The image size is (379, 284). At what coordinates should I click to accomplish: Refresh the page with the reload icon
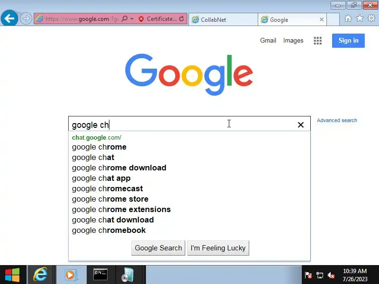coord(181,18)
